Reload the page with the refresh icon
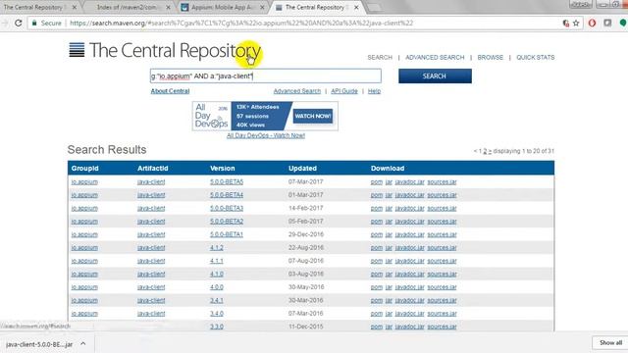Viewport: 628px width, 353px height. [18, 24]
